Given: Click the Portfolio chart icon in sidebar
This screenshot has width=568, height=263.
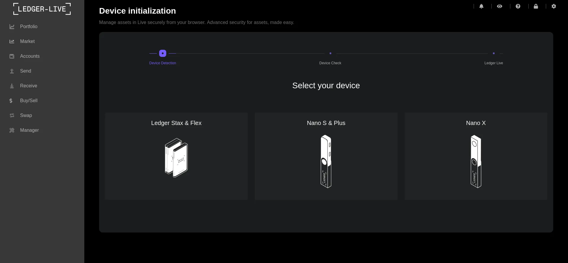Looking at the screenshot, I should [12, 27].
